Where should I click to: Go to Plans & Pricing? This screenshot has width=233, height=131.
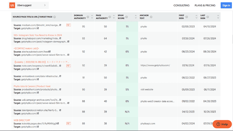(x=205, y=5)
